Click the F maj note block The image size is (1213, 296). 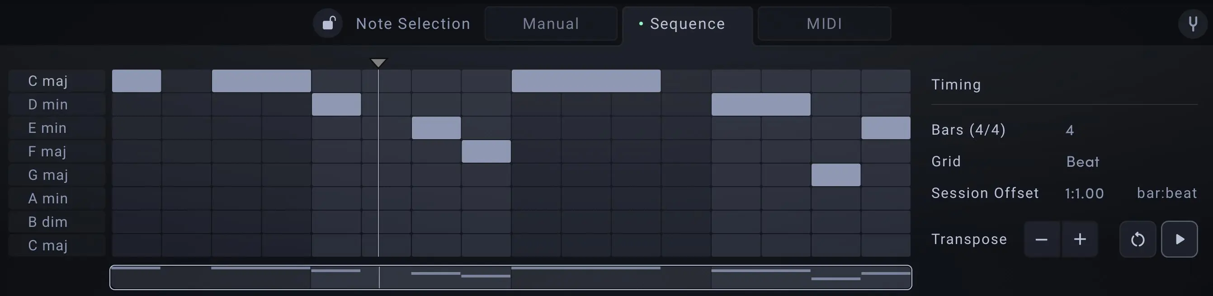486,151
